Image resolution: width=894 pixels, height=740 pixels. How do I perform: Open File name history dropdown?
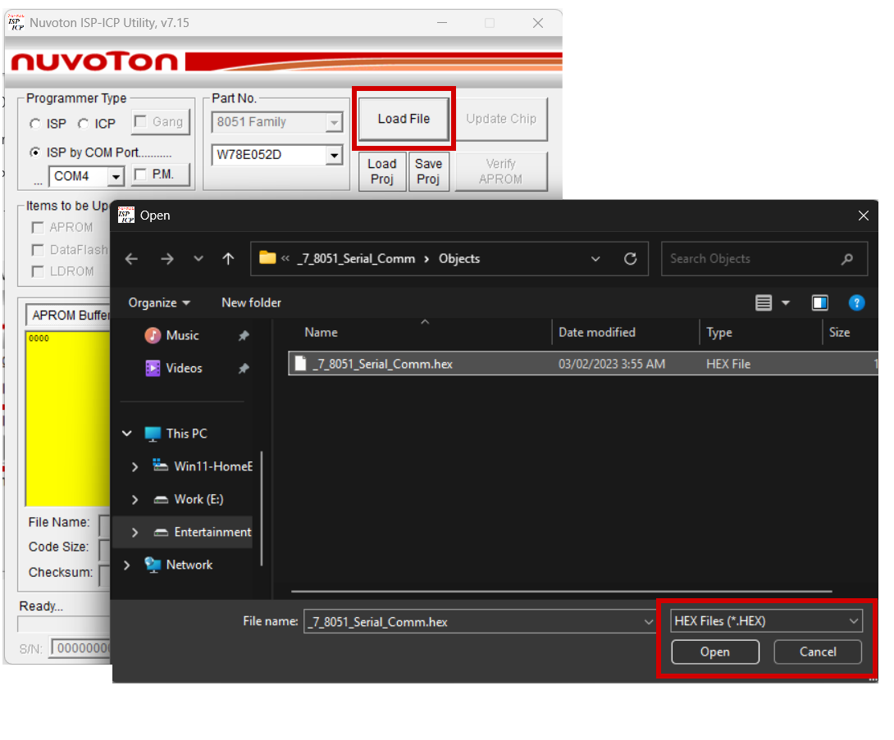(648, 622)
